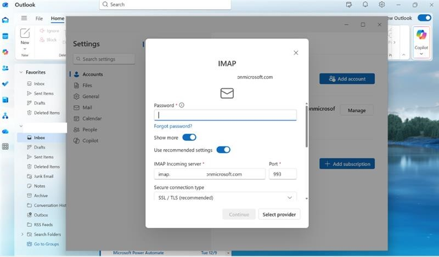The image size is (439, 257).
Task: Click the Port 993 field
Action: pos(283,174)
